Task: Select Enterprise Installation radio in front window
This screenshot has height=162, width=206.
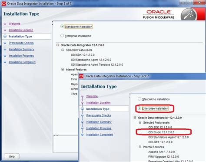Action: pyautogui.click(x=140, y=108)
